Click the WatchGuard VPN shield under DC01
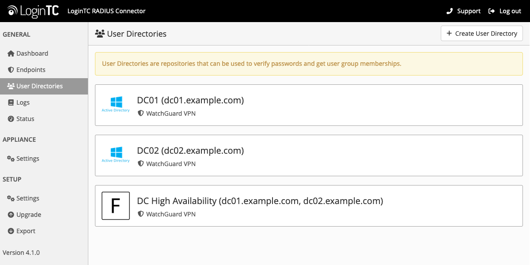The width and height of the screenshot is (530, 265). pyautogui.click(x=140, y=113)
